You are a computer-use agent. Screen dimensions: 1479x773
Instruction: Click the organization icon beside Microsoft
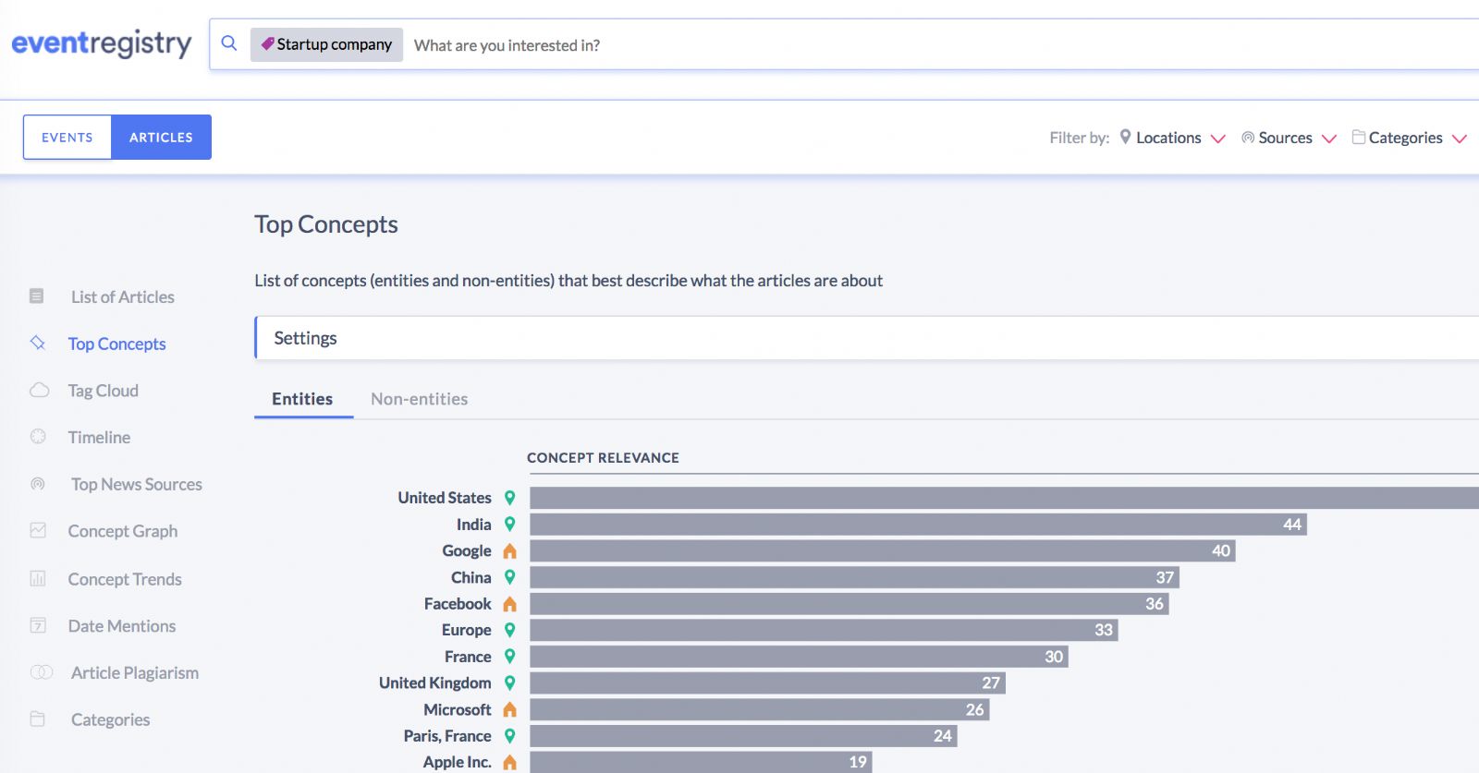click(509, 709)
